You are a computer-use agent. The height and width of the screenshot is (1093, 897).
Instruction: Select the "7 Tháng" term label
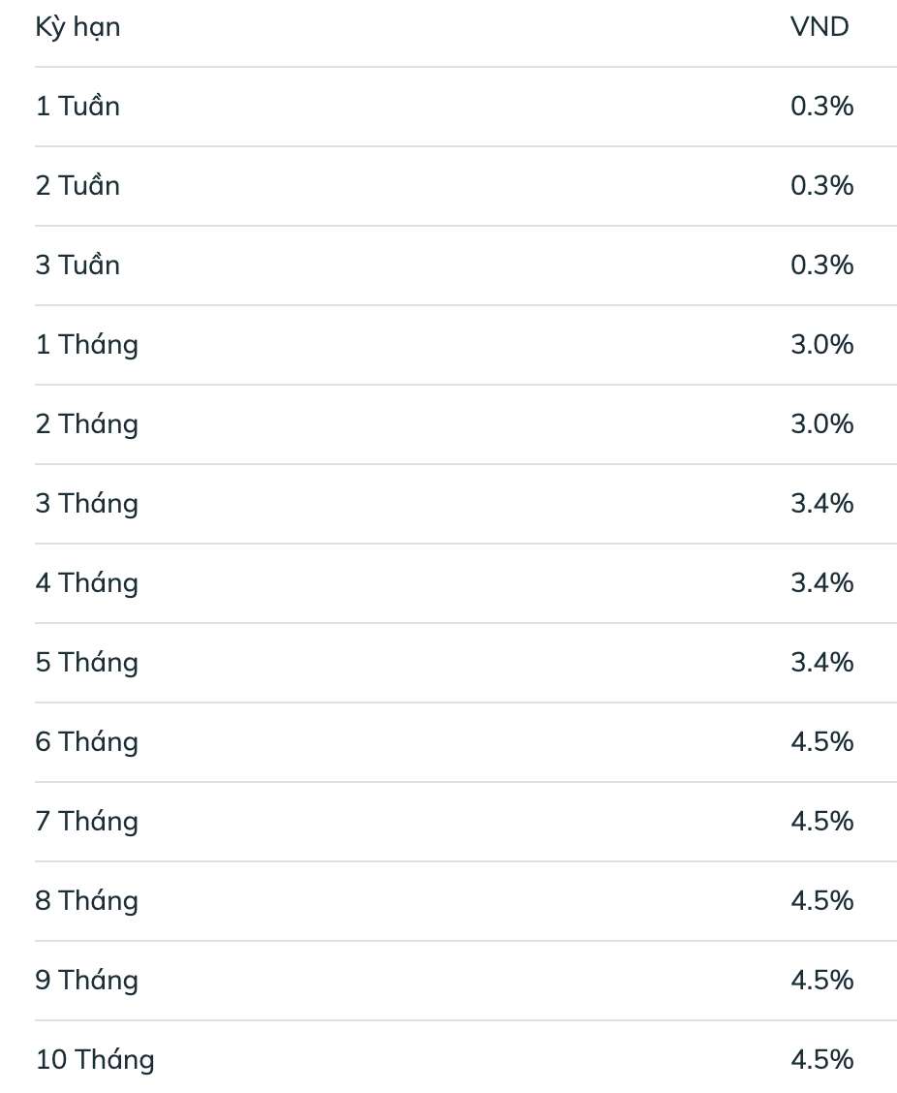[86, 822]
